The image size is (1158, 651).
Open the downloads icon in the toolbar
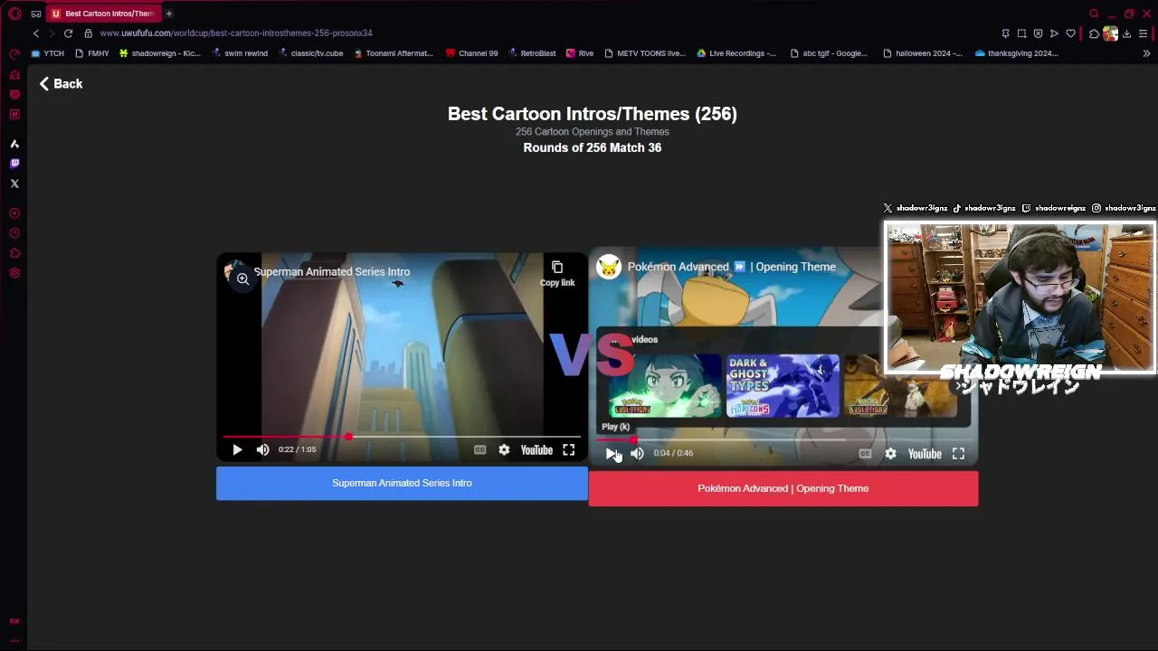pos(1126,33)
